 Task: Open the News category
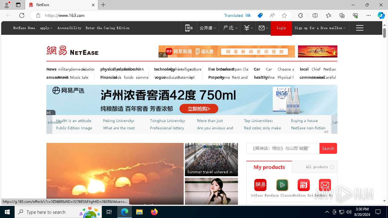51,69
